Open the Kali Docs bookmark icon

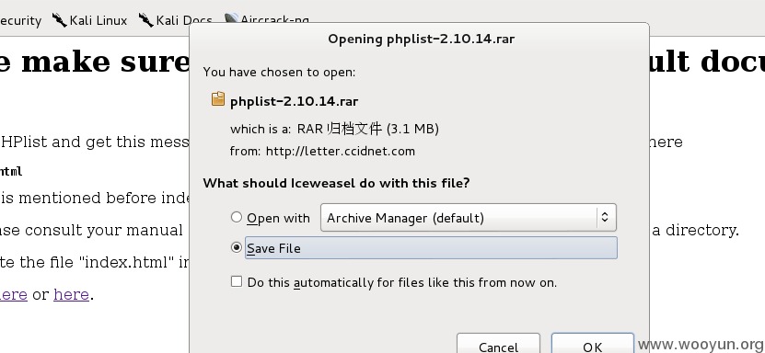[x=145, y=20]
